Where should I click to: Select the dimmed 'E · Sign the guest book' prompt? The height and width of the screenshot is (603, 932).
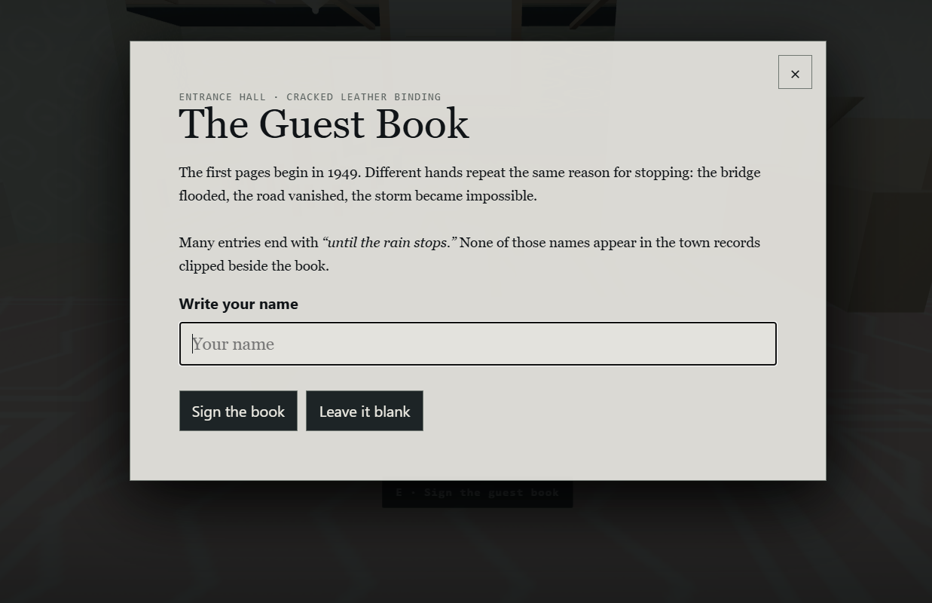[x=478, y=493]
